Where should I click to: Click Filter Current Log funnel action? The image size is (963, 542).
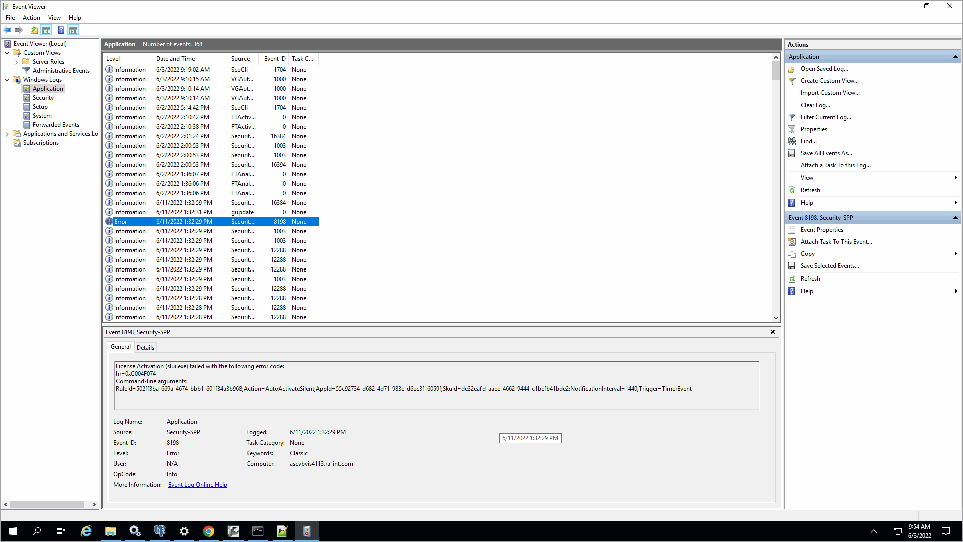pos(825,117)
